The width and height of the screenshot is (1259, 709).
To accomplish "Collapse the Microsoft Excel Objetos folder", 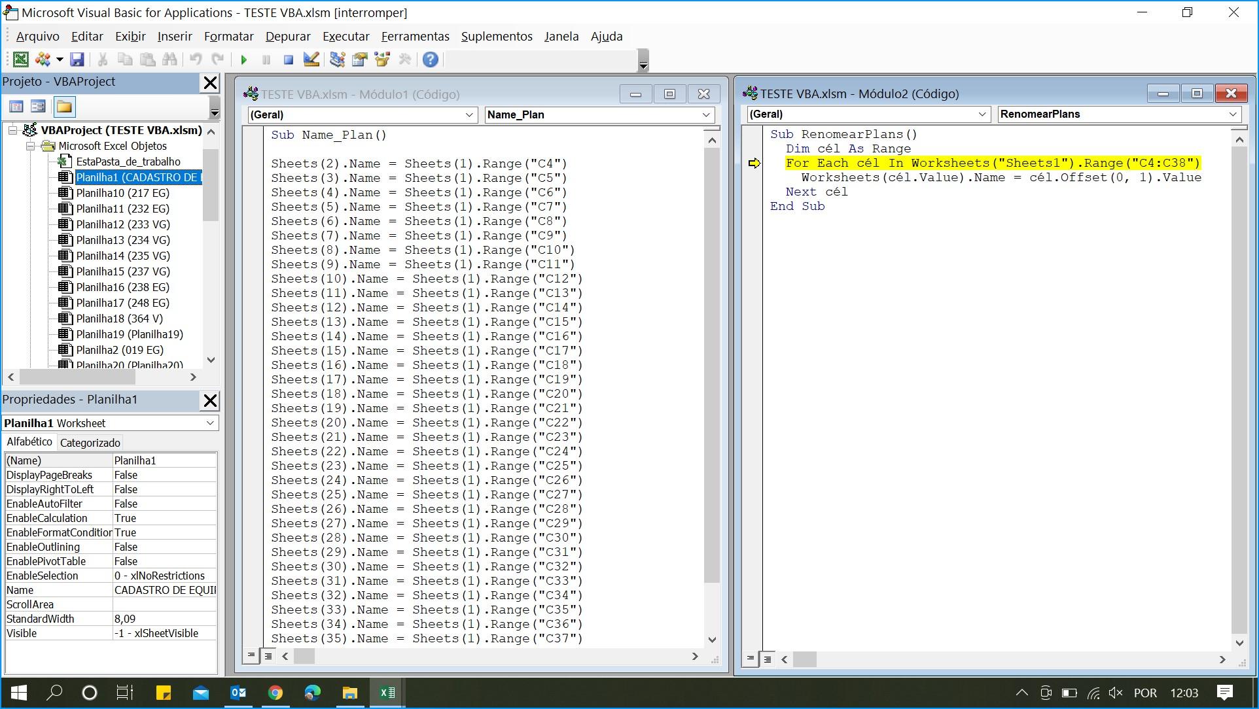I will click(x=30, y=146).
